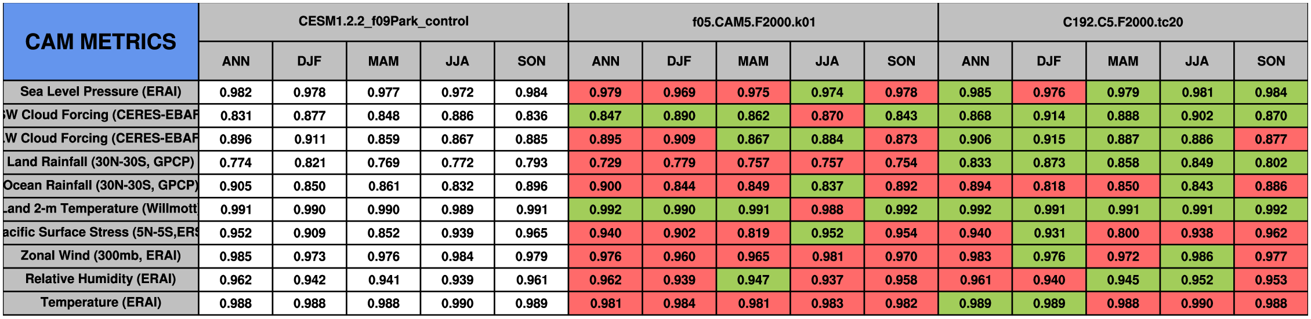This screenshot has width=1311, height=319.
Task: Click the MAM header under C192.C5.F2000.tc20
Action: 1122,61
